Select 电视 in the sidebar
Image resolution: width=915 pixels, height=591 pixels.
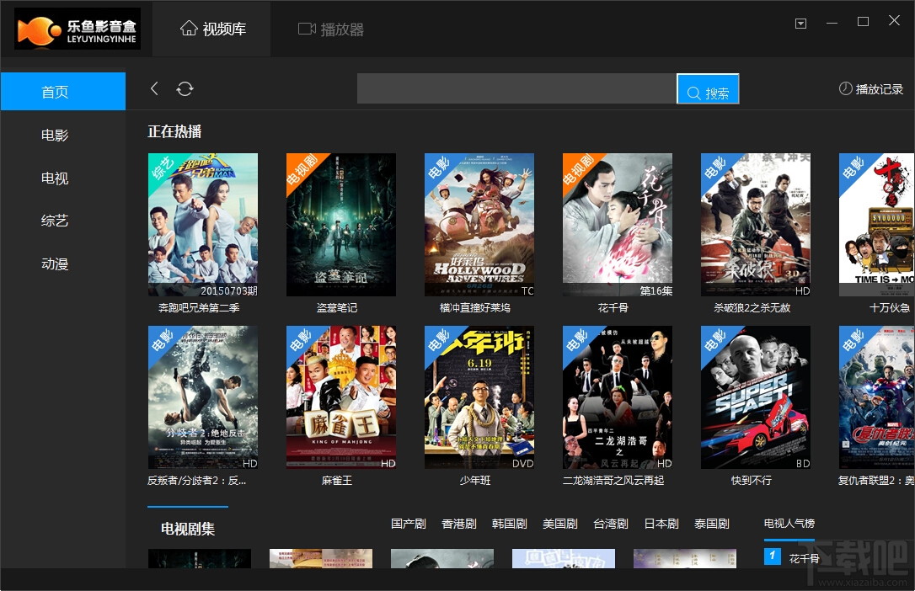(x=55, y=178)
